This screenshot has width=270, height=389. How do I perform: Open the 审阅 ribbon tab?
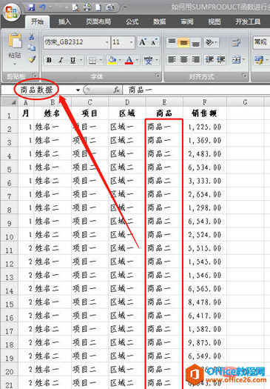186,21
